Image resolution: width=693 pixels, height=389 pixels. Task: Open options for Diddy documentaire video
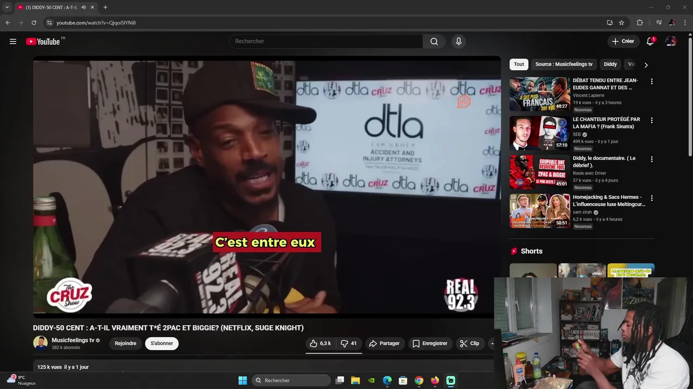pyautogui.click(x=651, y=159)
